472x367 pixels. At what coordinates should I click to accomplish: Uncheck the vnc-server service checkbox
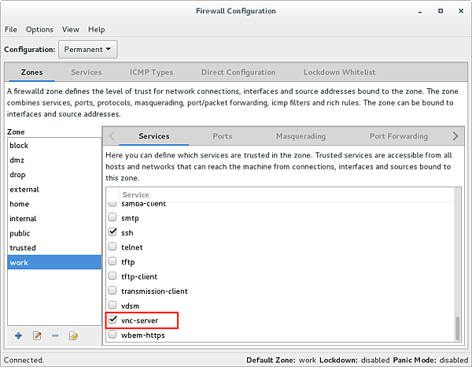[112, 320]
